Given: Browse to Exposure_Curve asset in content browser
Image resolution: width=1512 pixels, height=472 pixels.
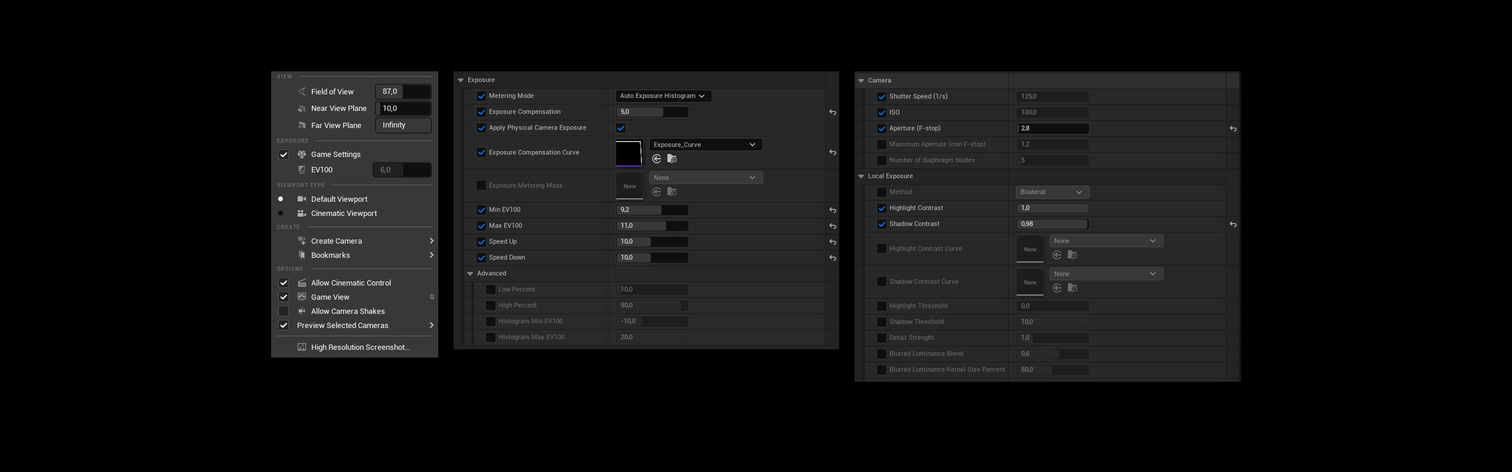Looking at the screenshot, I should (x=672, y=159).
